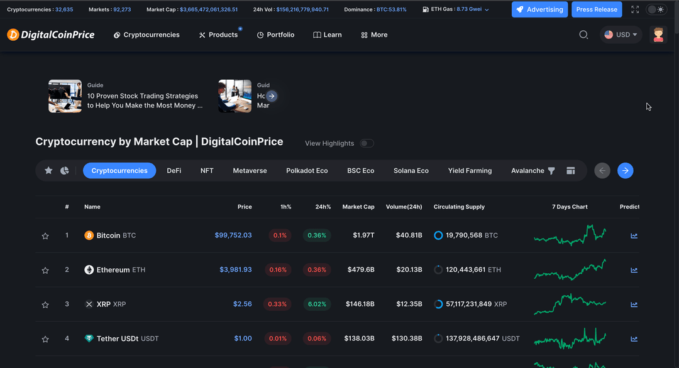This screenshot has height=368, width=679.
Task: Open the filter funnel icon
Action: pyautogui.click(x=551, y=171)
